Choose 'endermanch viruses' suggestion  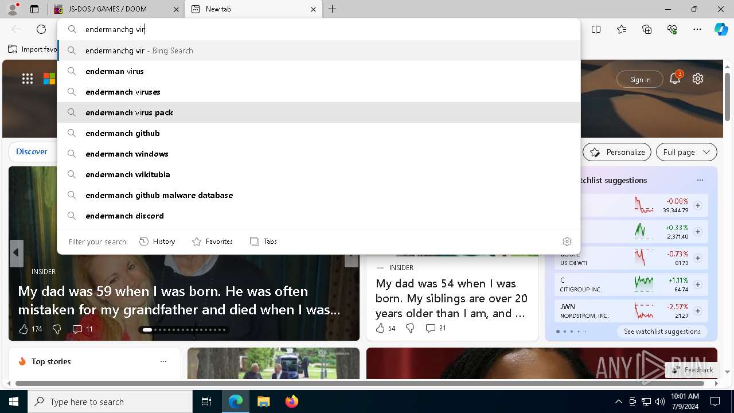pos(318,92)
